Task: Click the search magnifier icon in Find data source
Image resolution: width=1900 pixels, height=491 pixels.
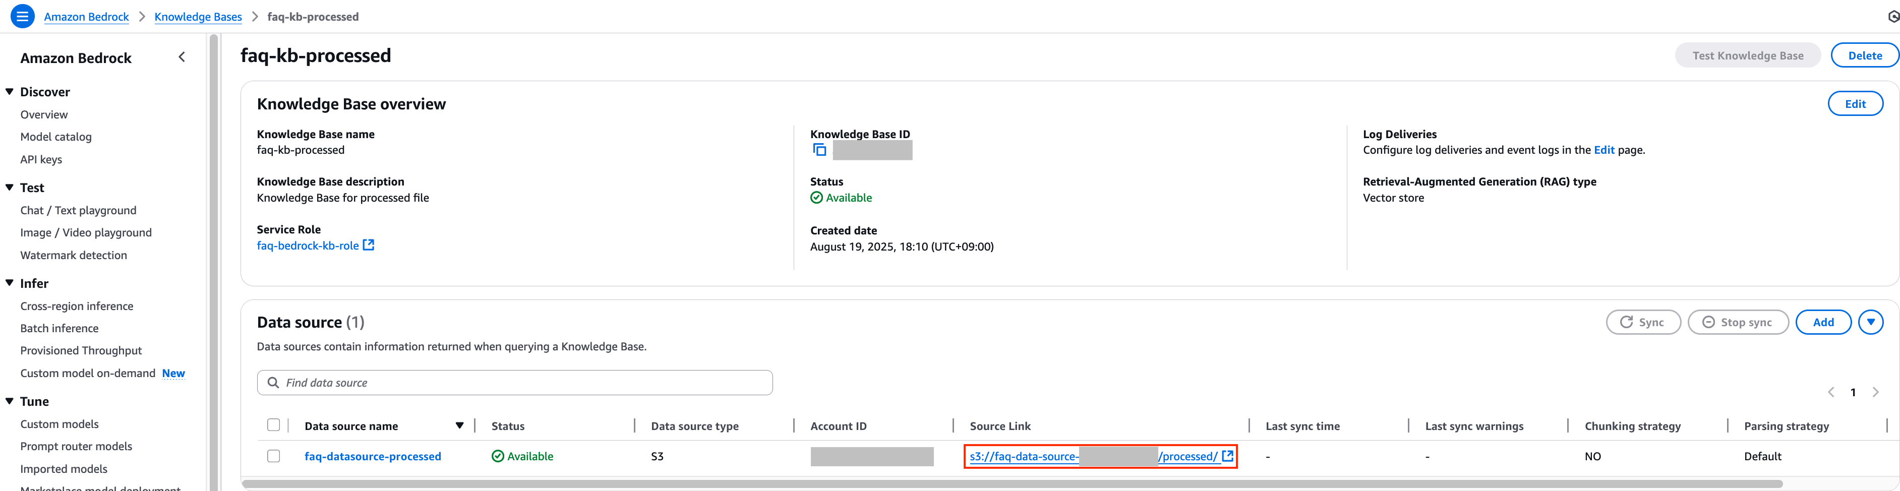Action: [x=273, y=383]
